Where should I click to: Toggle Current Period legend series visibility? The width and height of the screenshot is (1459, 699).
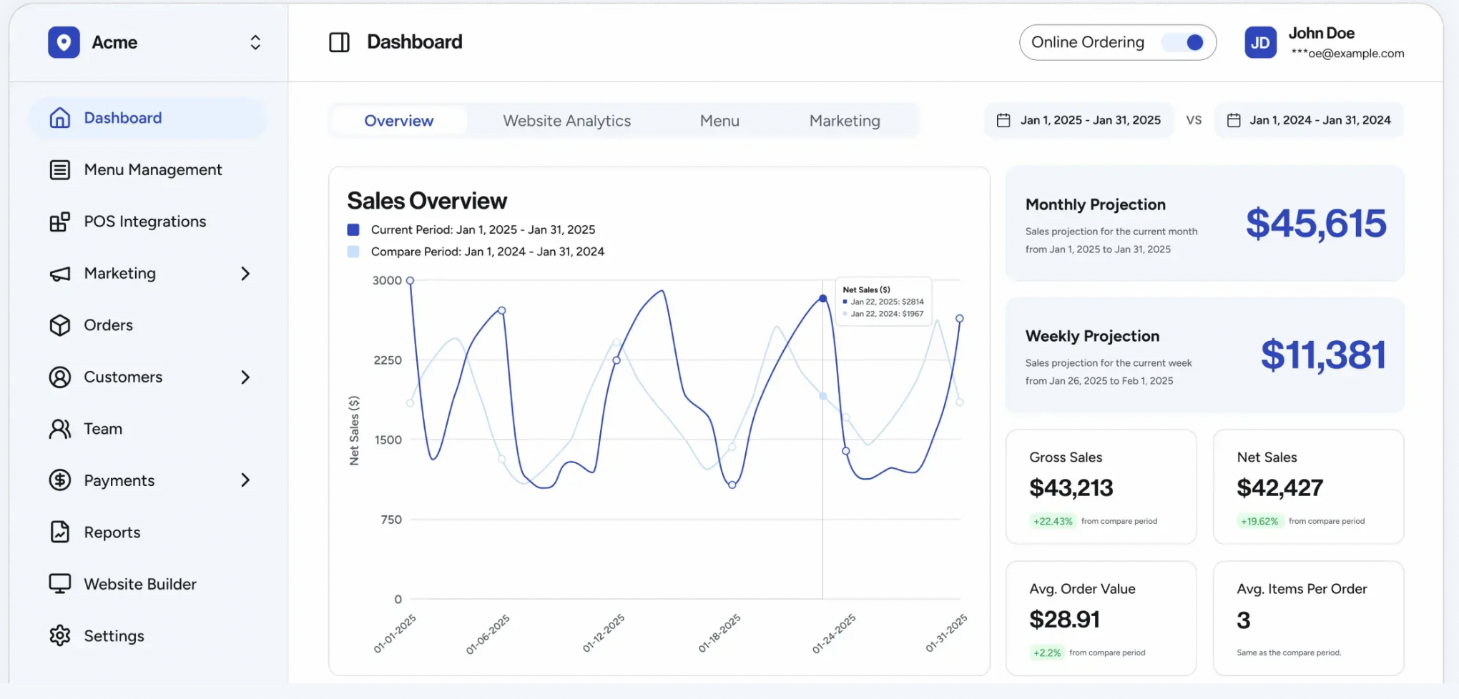pyautogui.click(x=353, y=230)
